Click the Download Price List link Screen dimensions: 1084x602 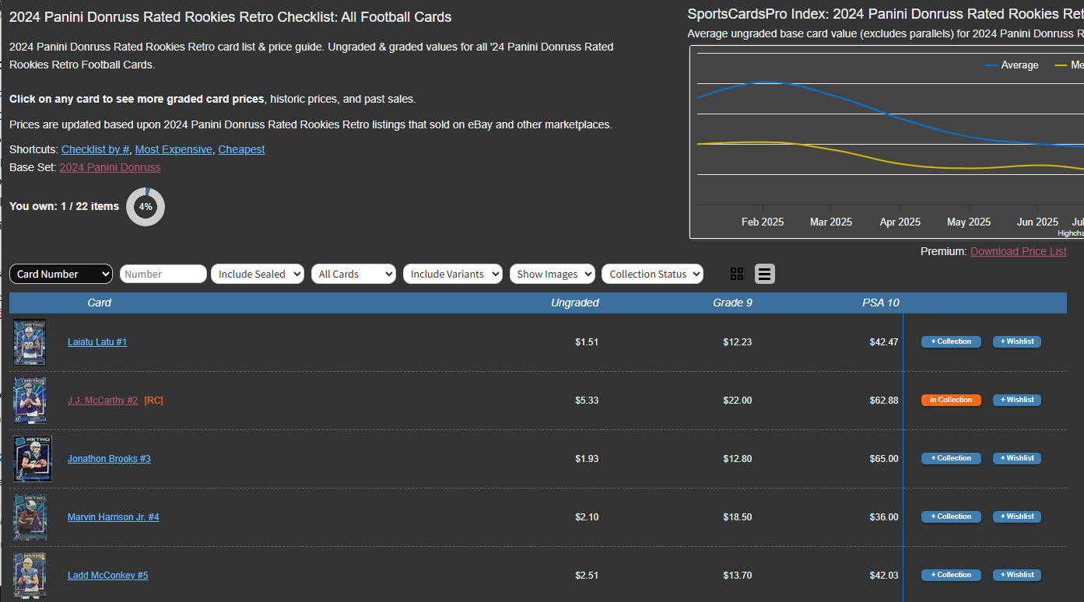[x=1019, y=251]
